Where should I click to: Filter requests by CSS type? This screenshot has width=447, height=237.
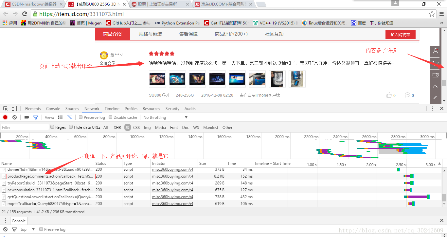pyautogui.click(x=136, y=127)
